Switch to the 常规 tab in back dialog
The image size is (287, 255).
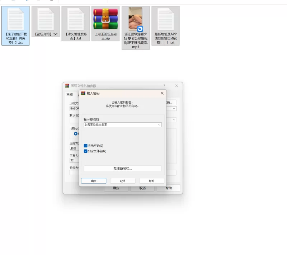(70, 95)
